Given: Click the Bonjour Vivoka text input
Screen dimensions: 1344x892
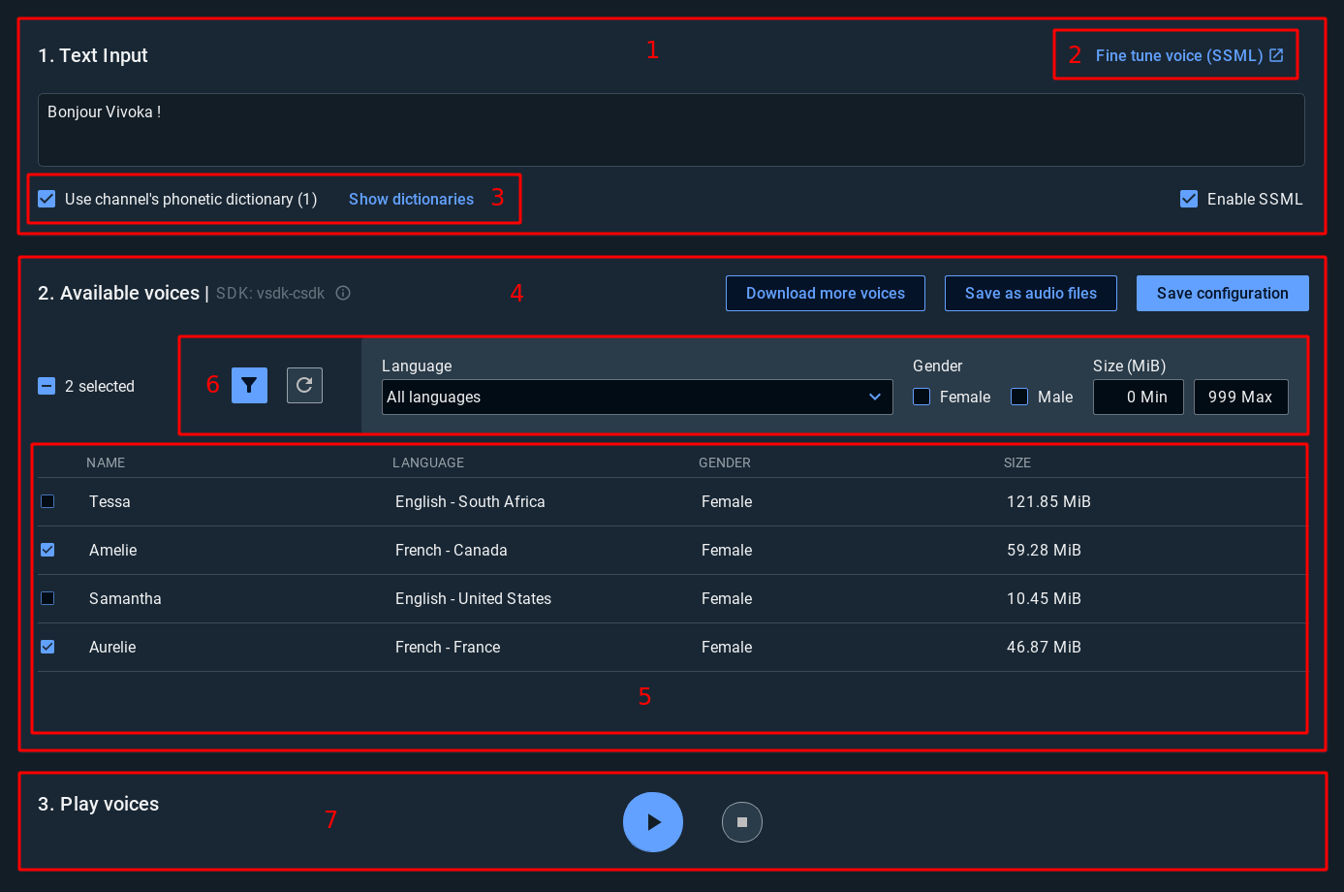Looking at the screenshot, I should point(671,129).
